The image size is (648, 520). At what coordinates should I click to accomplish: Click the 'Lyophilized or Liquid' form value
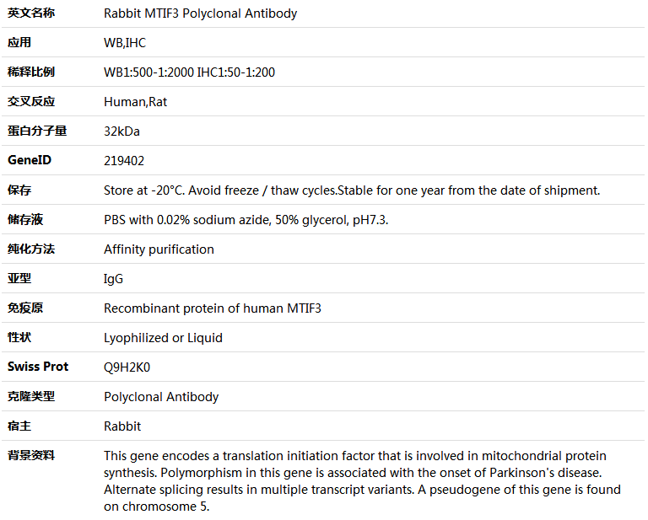tap(163, 338)
